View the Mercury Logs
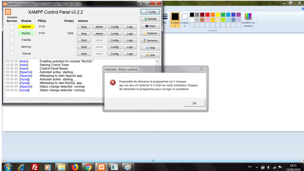 click(130, 47)
